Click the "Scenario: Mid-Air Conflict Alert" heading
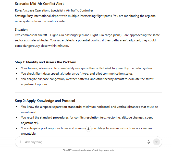 click(x=39, y=4)
